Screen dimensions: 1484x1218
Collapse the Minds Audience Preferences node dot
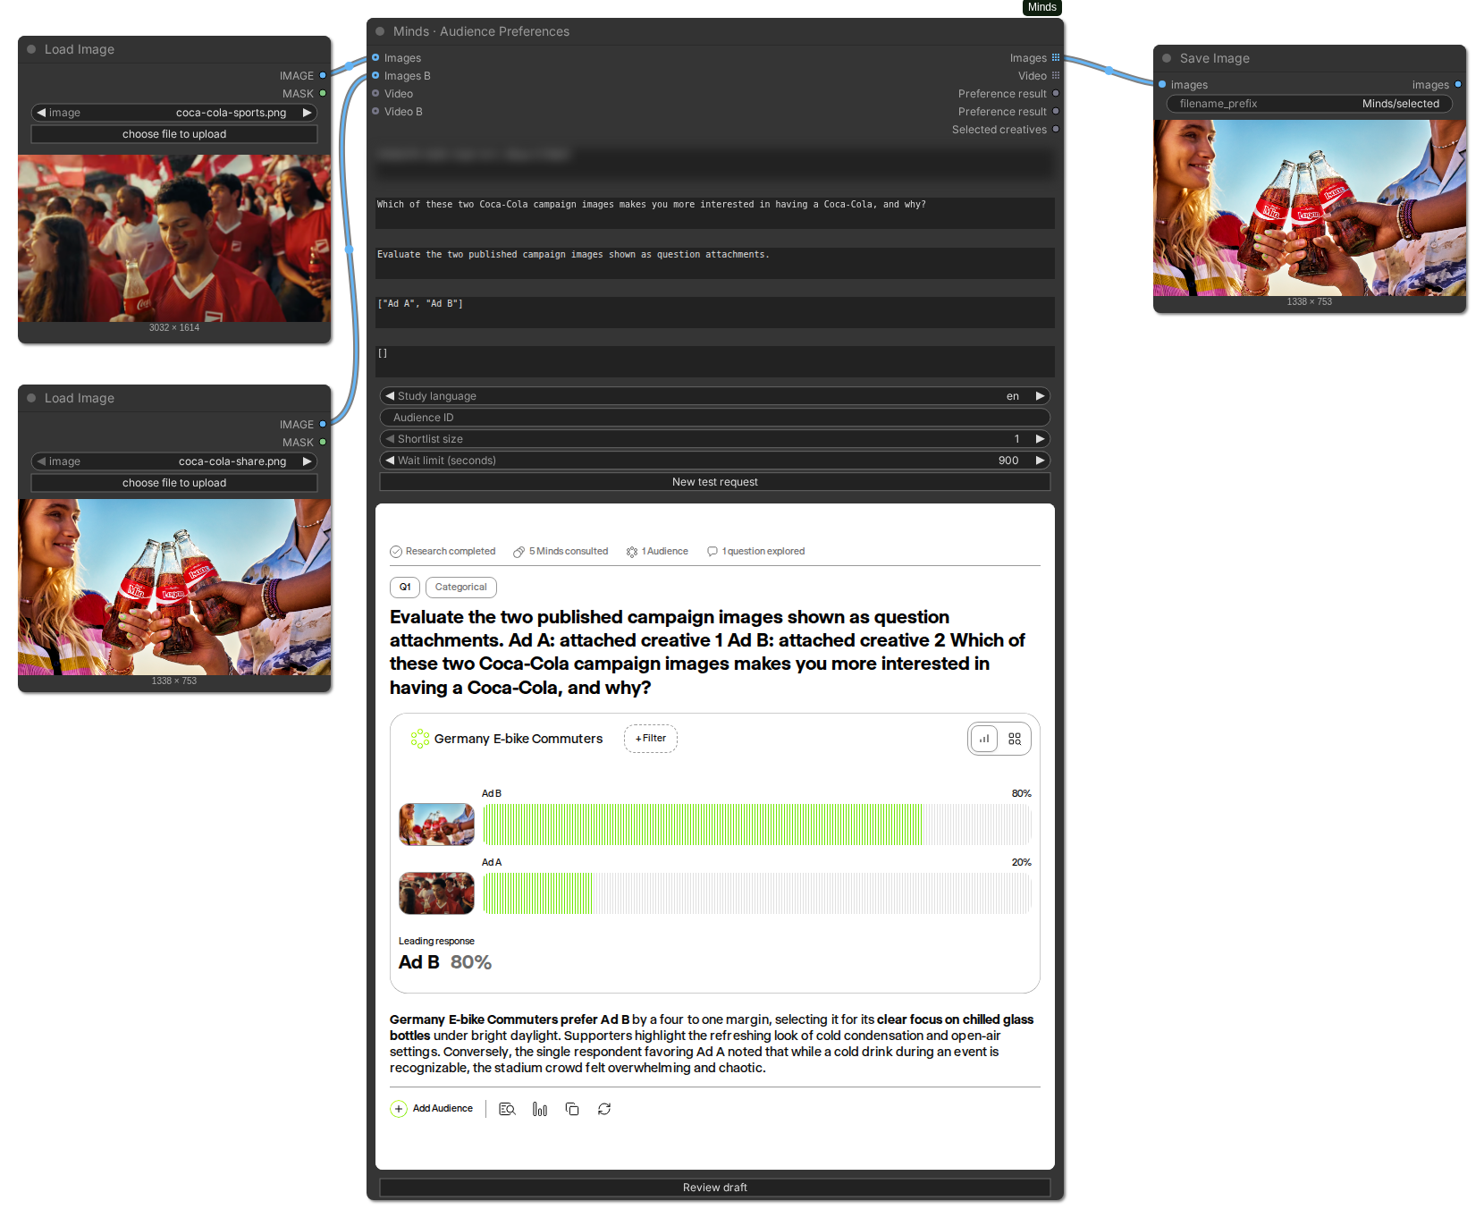point(380,31)
